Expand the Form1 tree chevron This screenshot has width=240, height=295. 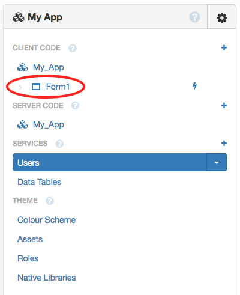tap(20, 87)
